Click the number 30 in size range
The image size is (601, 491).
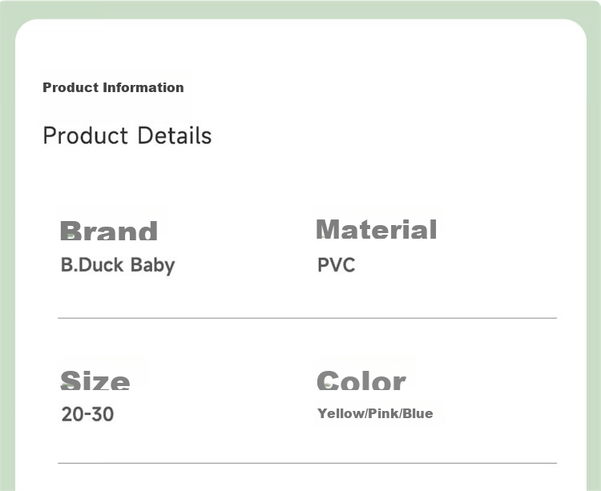tap(103, 414)
